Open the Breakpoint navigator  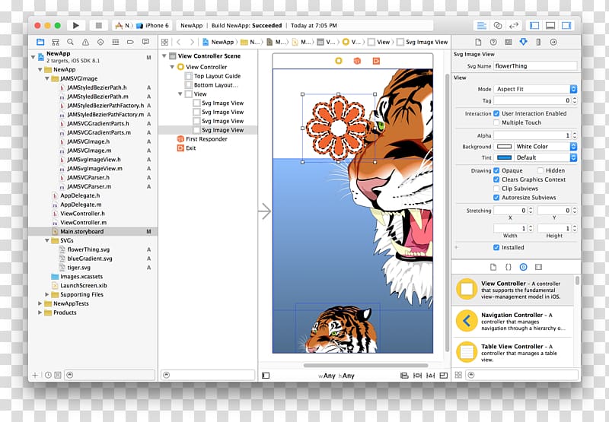pyautogui.click(x=130, y=42)
